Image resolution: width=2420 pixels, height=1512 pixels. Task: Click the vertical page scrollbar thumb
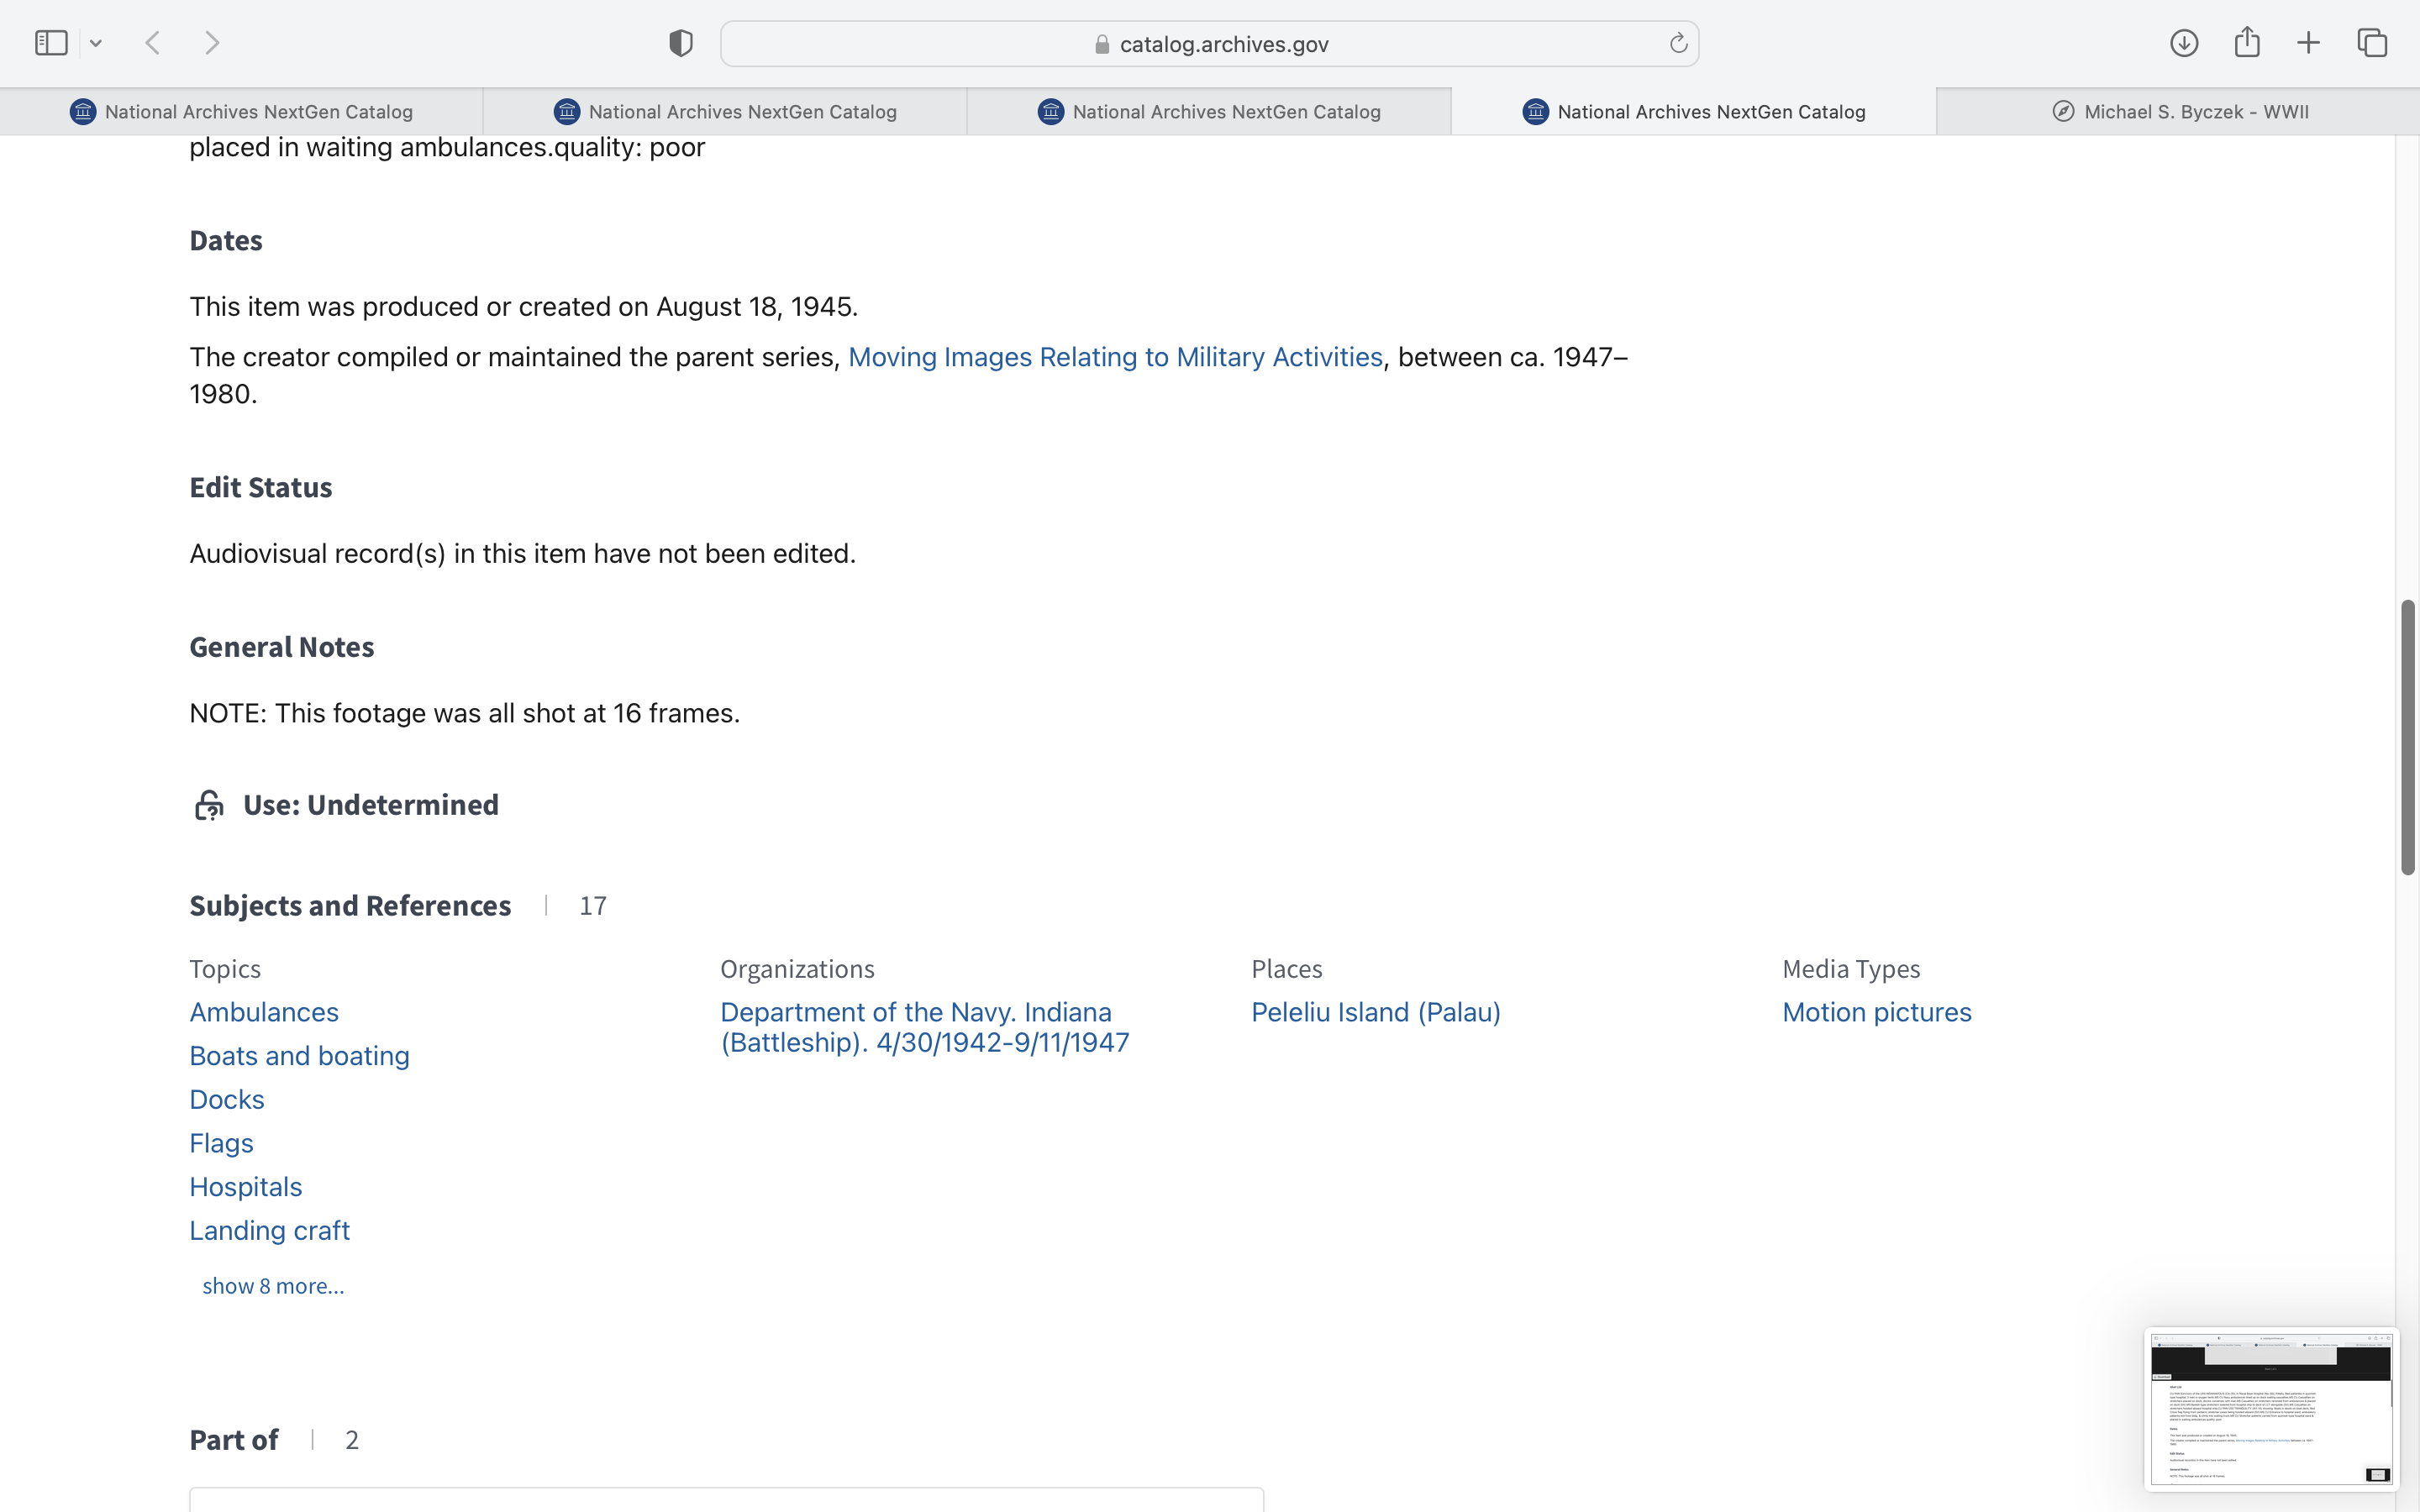tap(2408, 737)
